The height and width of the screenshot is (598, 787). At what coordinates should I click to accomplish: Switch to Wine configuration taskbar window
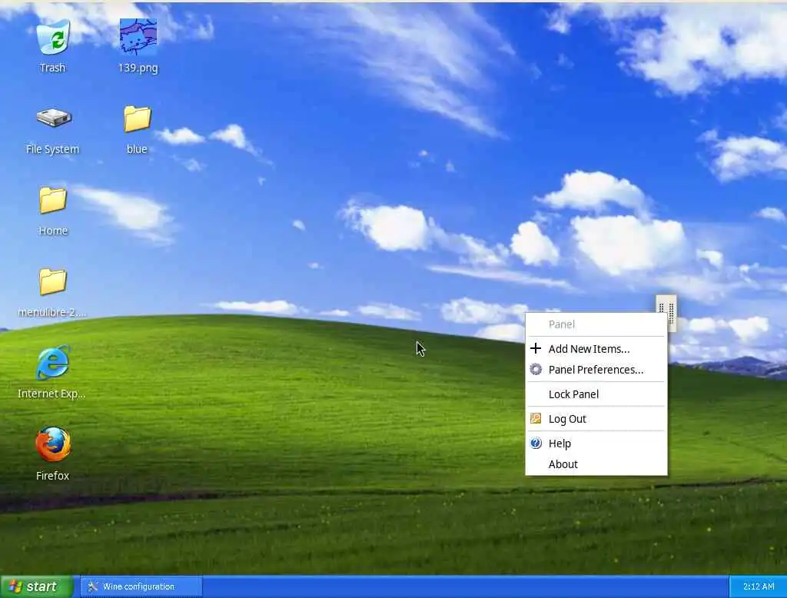click(x=141, y=586)
